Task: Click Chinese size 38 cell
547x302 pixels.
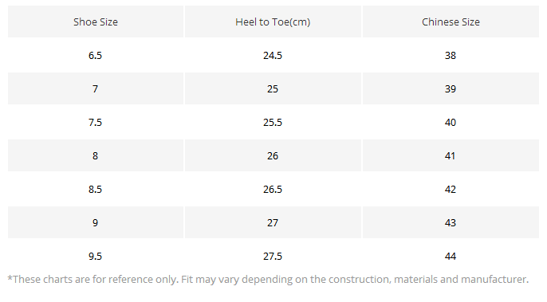Action: coord(451,55)
